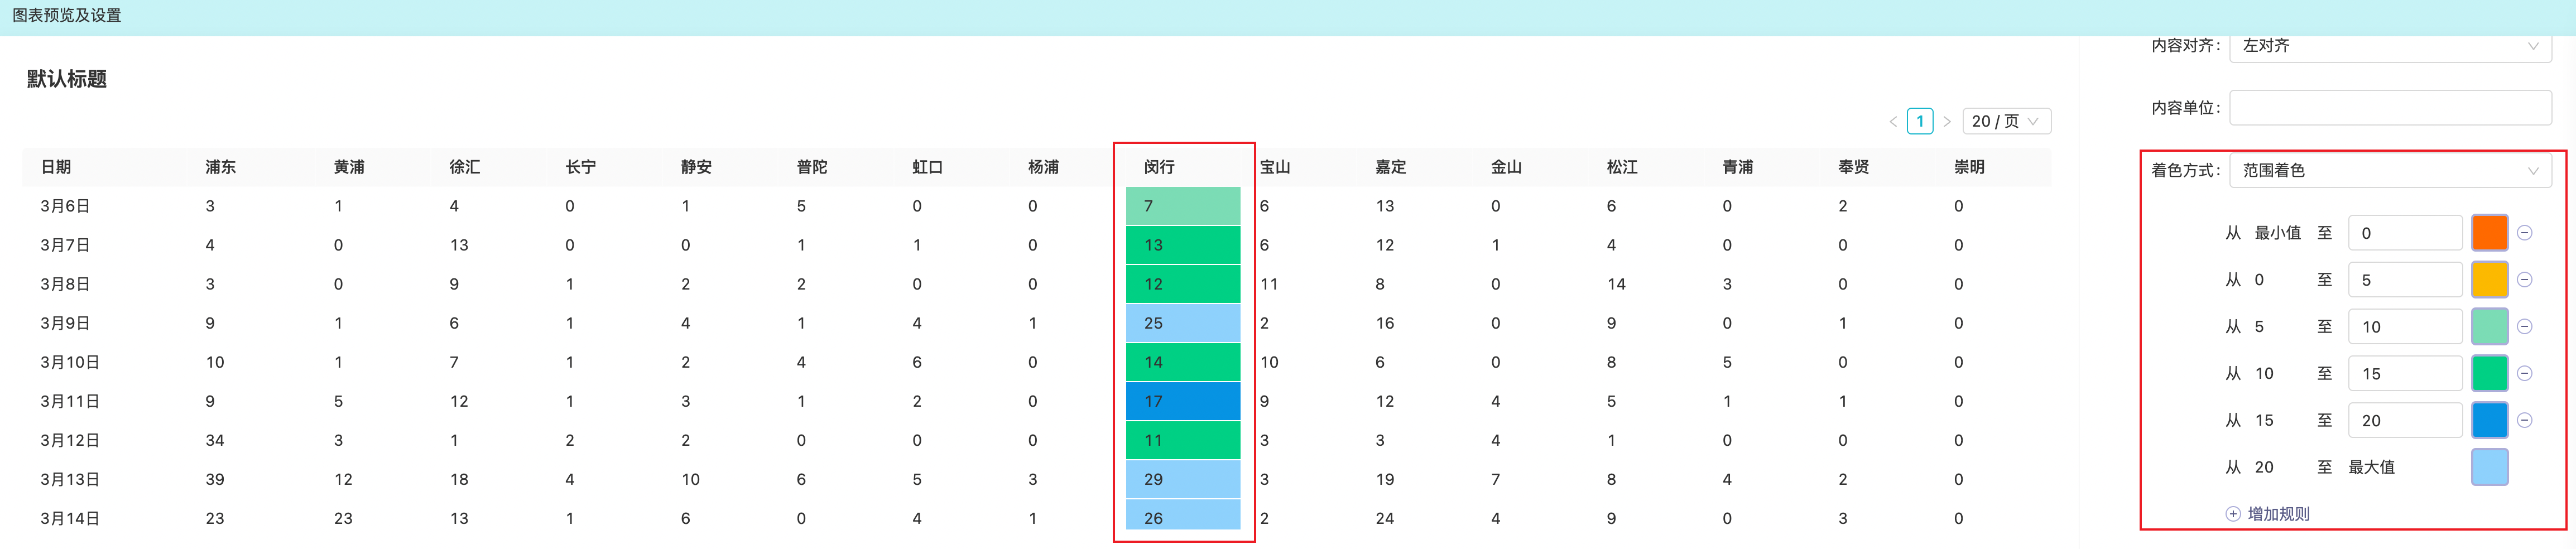This screenshot has width=2576, height=549.
Task: Click 闵行 cell with value 7
Action: 1183,206
